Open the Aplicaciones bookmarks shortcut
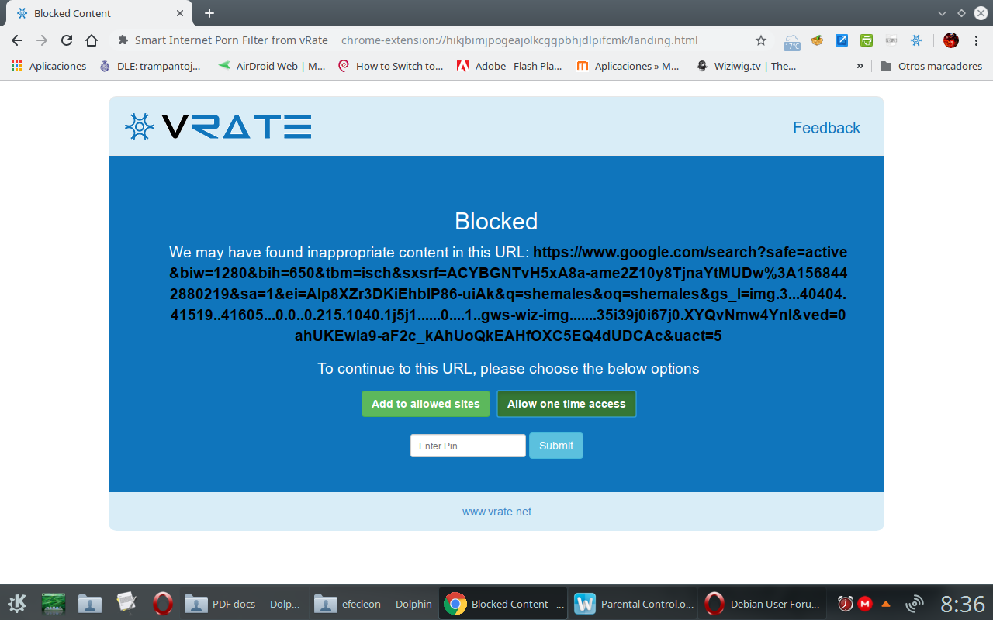This screenshot has height=620, width=993. pos(49,66)
